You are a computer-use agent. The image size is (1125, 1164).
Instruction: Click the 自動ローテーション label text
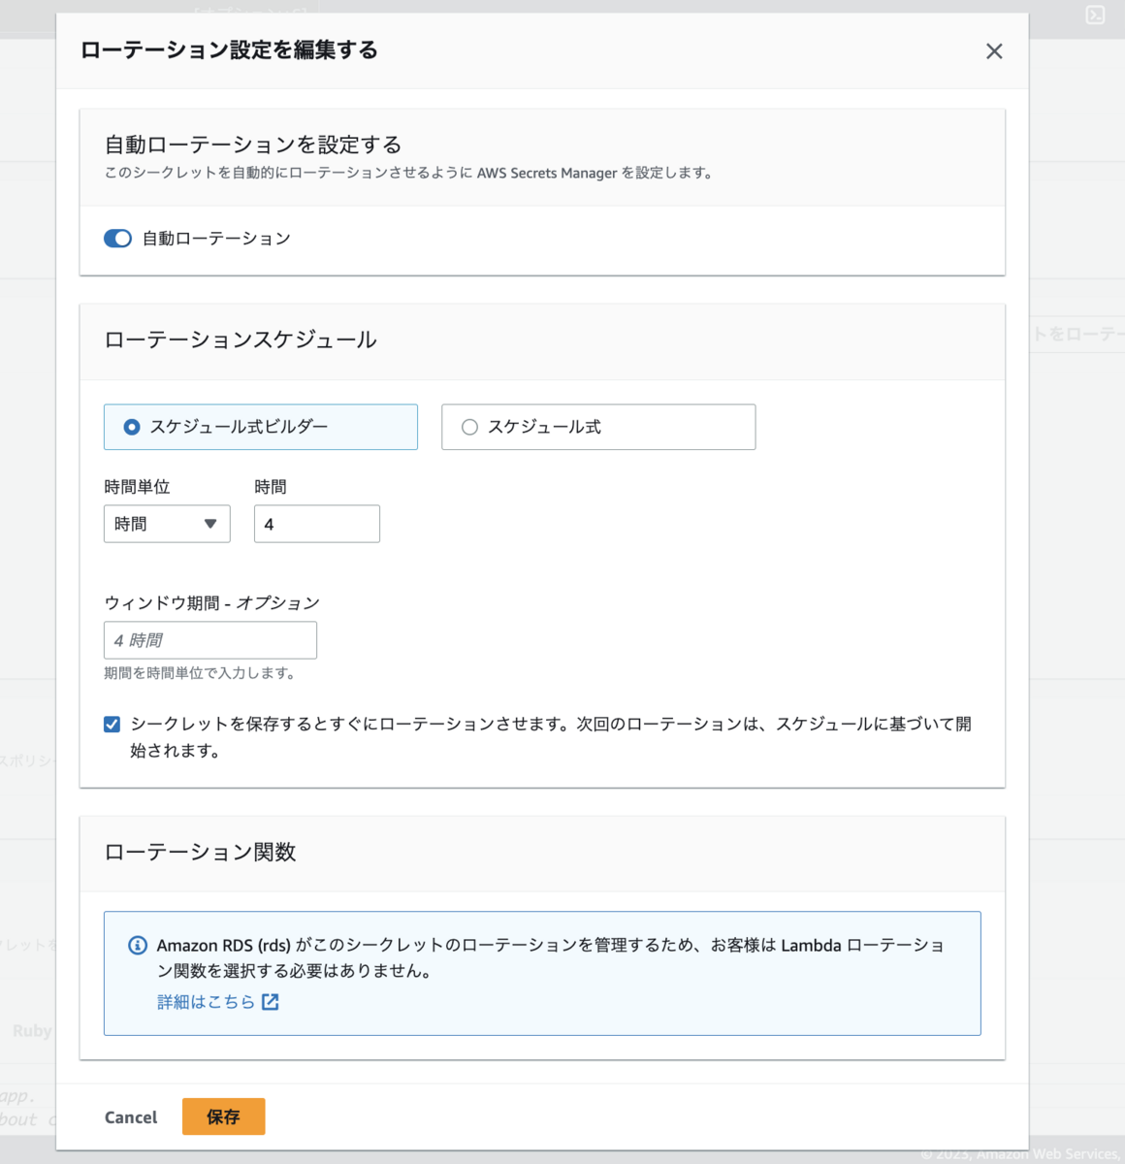[x=216, y=239]
